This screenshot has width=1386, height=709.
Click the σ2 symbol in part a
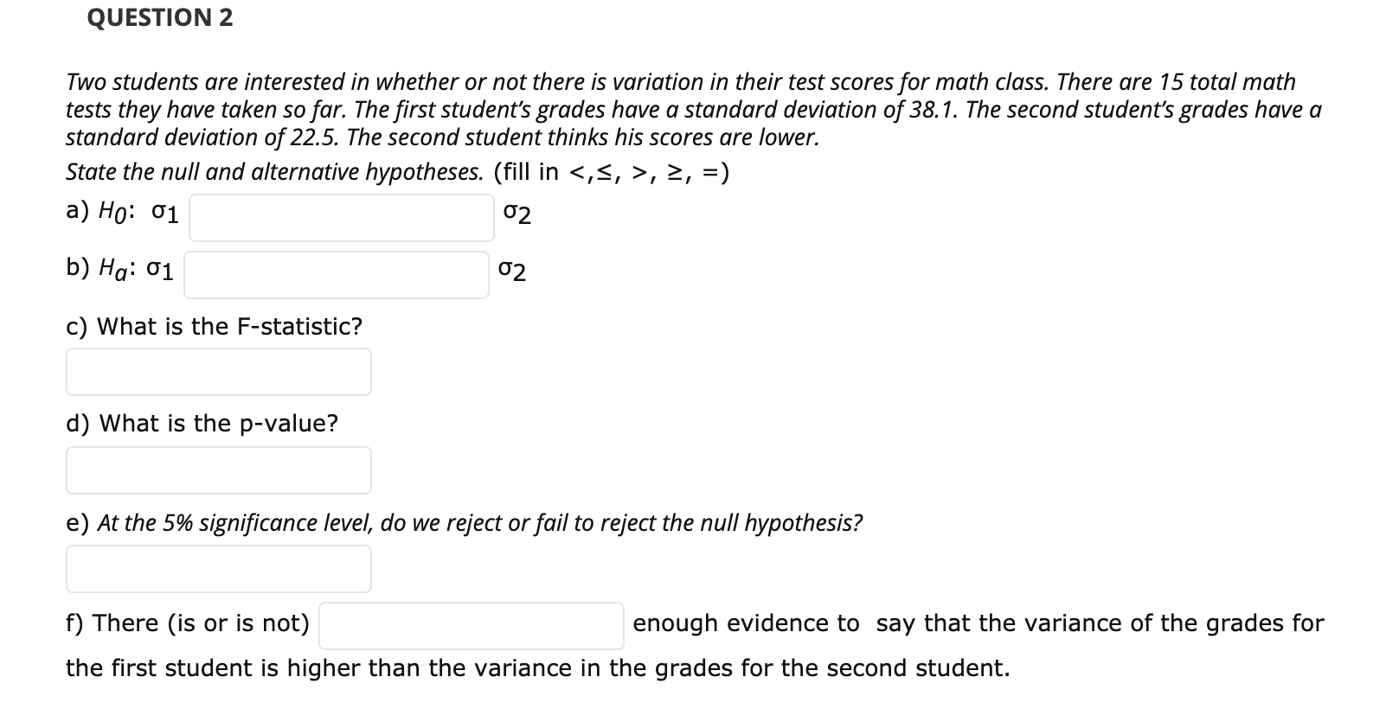point(516,214)
